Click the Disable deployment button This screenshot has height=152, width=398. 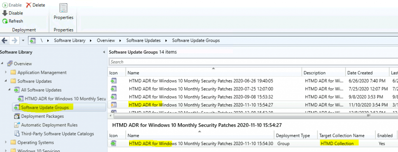(x=12, y=13)
